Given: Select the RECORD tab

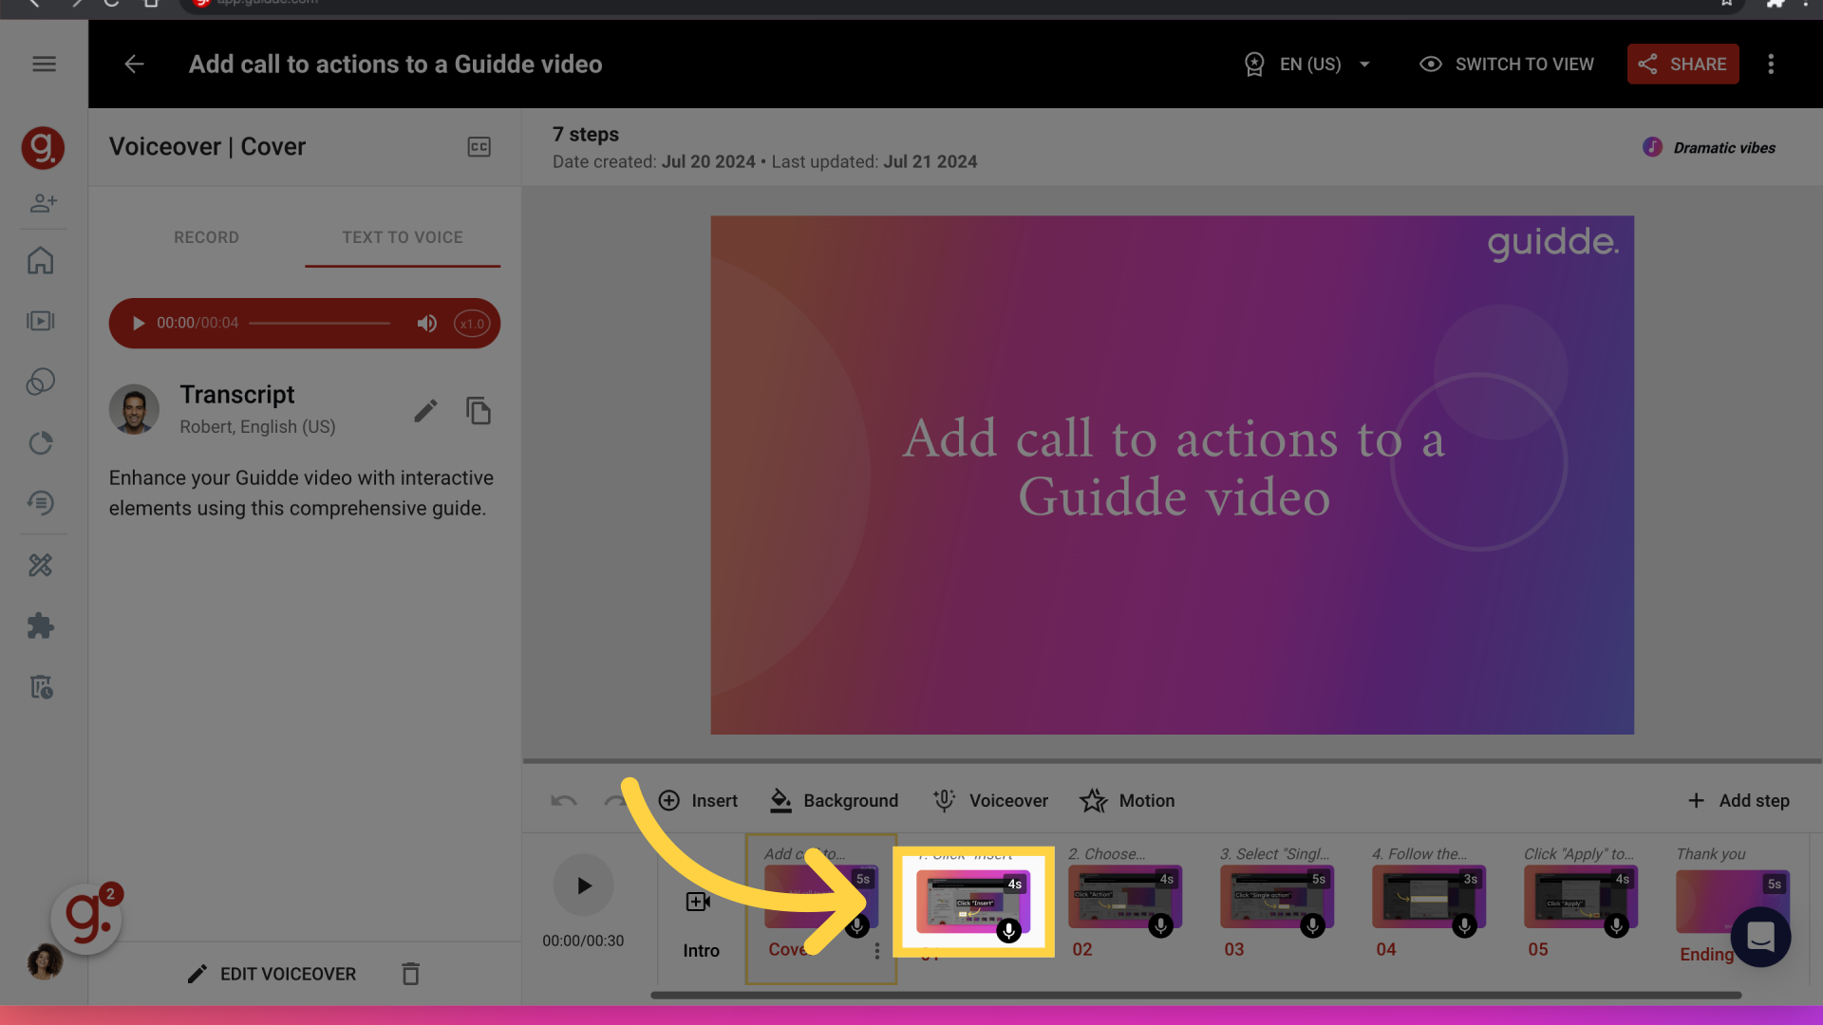Looking at the screenshot, I should pyautogui.click(x=205, y=236).
